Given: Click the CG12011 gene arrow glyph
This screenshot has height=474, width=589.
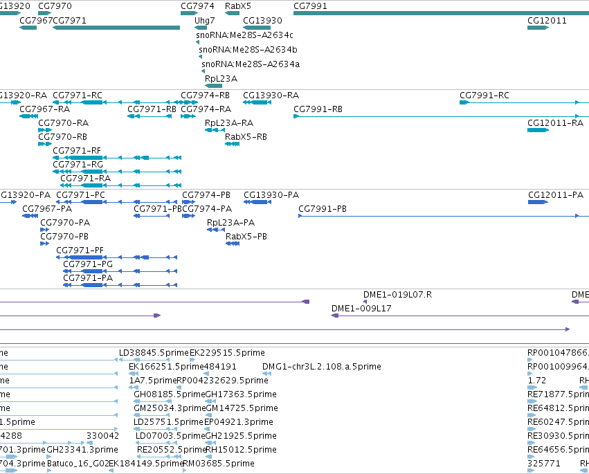Looking at the screenshot, I should (538, 28).
